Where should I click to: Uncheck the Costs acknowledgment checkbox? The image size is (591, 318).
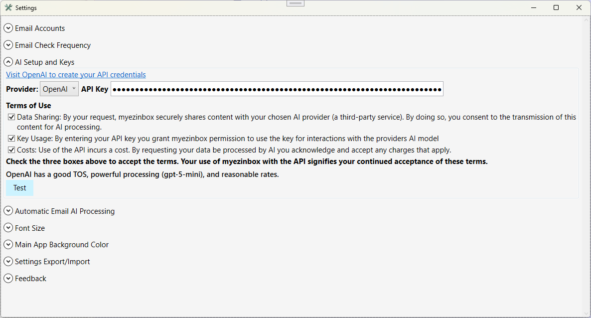[x=11, y=150]
